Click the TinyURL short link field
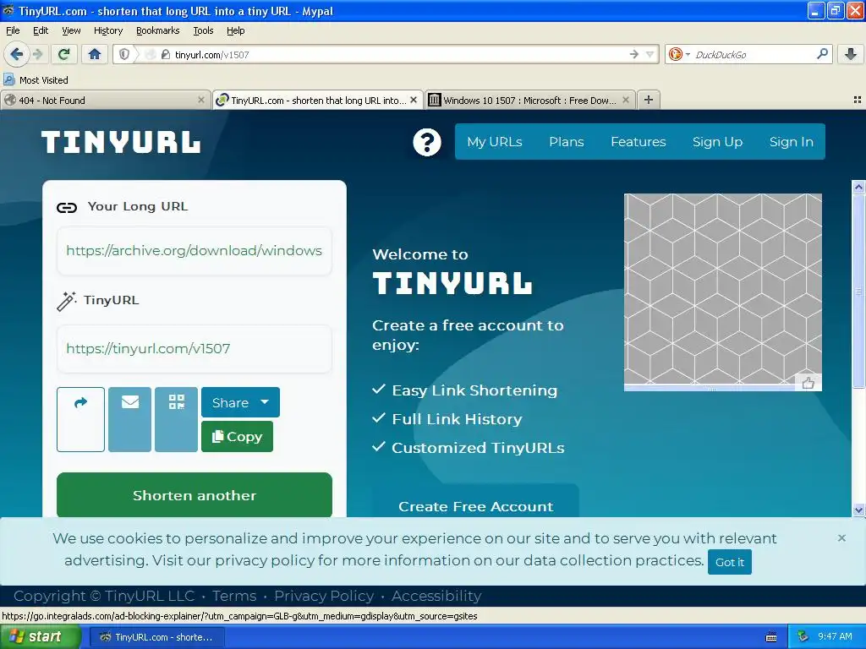The image size is (866, 649). (195, 349)
